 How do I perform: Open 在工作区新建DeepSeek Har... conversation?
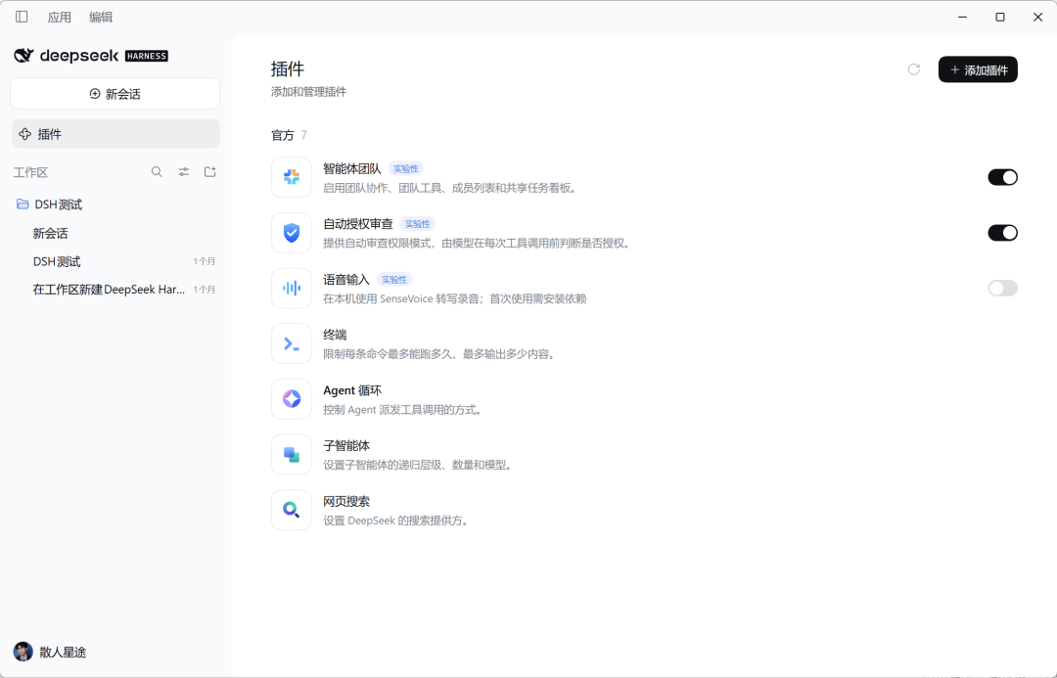pyautogui.click(x=115, y=290)
